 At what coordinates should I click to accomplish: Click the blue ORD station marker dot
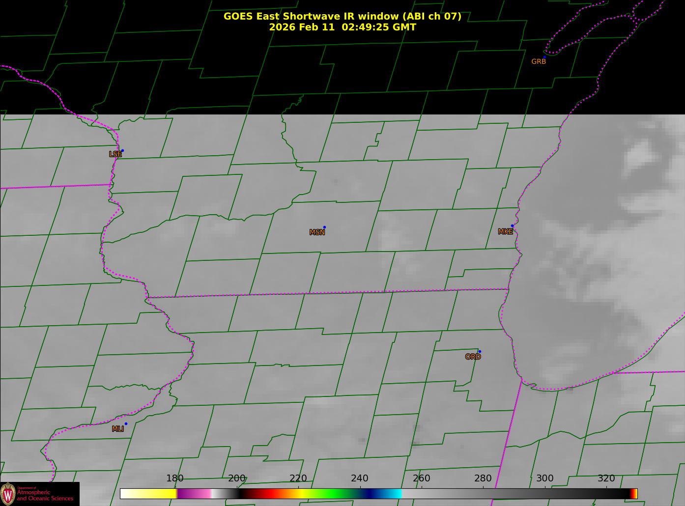click(x=480, y=351)
